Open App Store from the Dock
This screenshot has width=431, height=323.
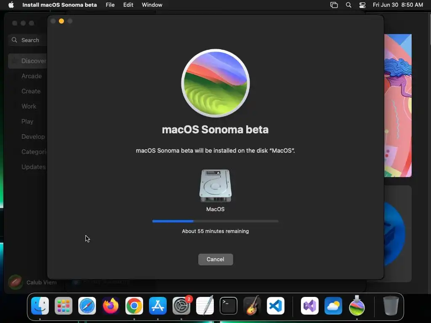click(158, 306)
